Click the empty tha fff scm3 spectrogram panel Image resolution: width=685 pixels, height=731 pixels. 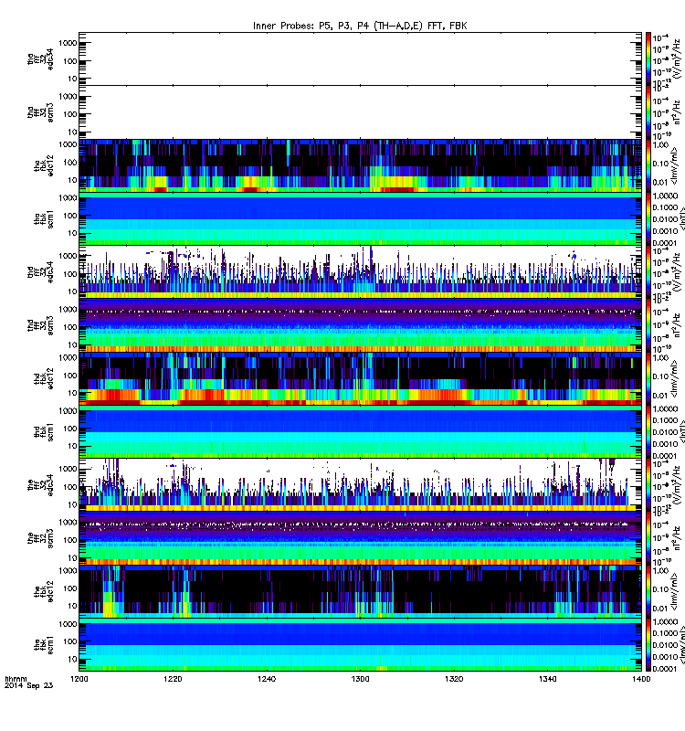point(360,112)
